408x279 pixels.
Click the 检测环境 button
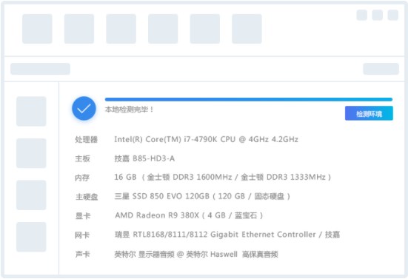pyautogui.click(x=369, y=113)
